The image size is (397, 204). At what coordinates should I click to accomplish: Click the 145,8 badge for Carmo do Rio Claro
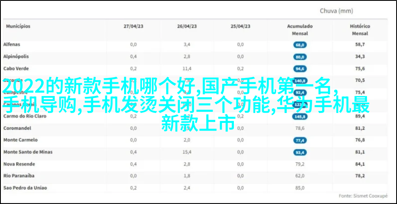(300, 116)
